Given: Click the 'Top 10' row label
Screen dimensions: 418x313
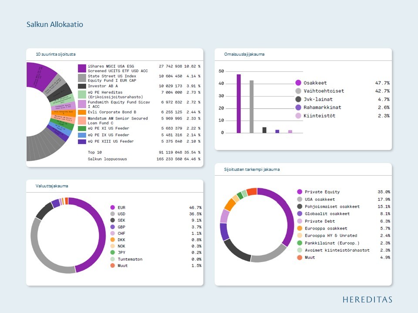Looking at the screenshot, I should [94, 152].
